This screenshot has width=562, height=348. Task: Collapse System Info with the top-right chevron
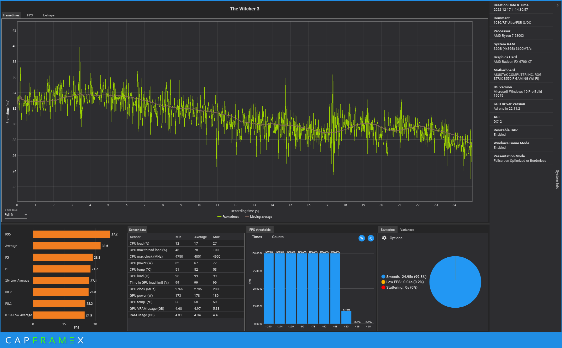[x=558, y=5]
